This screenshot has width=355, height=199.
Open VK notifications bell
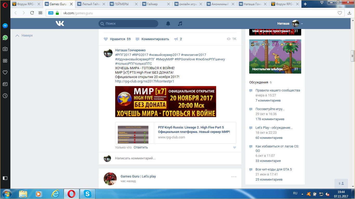coord(168,24)
